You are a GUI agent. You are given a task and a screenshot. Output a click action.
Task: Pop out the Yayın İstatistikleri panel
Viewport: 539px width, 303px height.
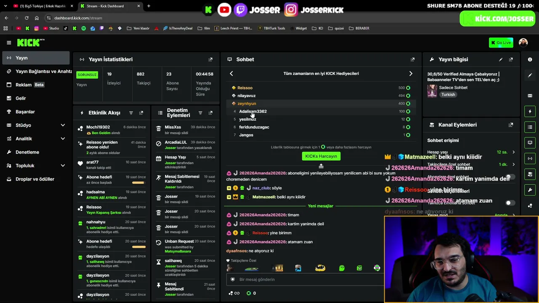211,59
